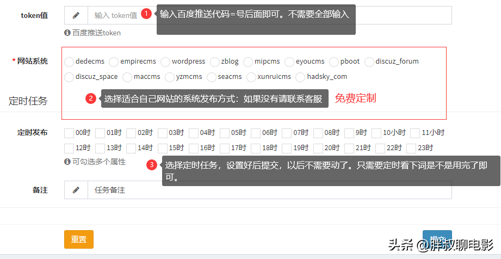
Task: Check the 21时 checkbox
Action: click(x=349, y=149)
